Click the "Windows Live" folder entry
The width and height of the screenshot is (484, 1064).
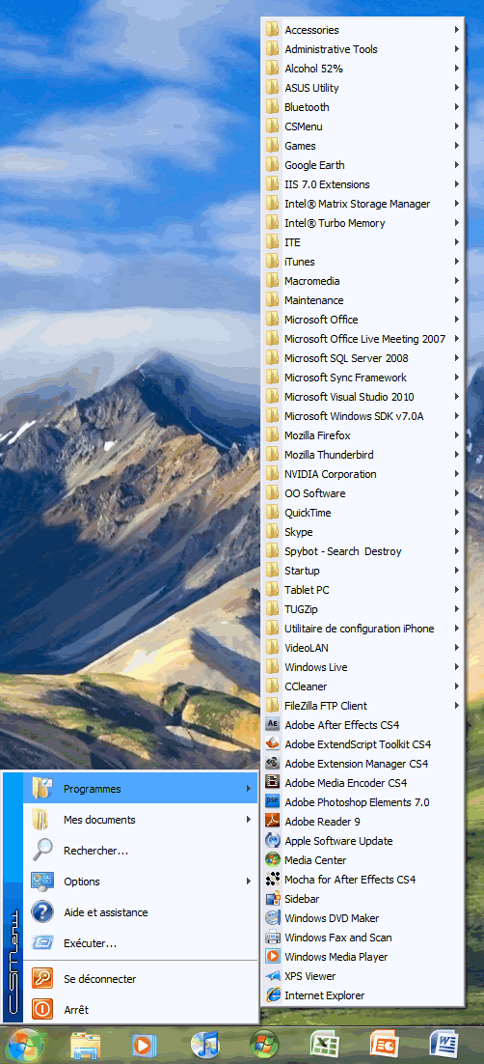[x=363, y=668]
